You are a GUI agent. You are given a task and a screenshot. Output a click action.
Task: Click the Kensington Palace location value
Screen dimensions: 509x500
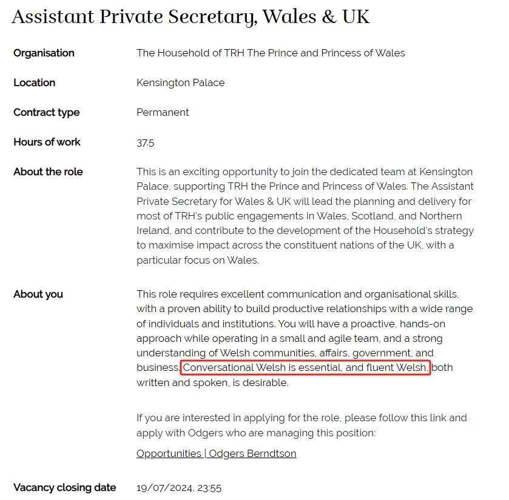click(181, 82)
